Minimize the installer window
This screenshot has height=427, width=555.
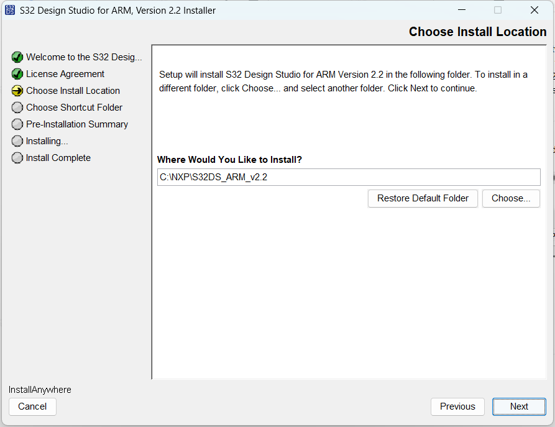pyautogui.click(x=461, y=10)
